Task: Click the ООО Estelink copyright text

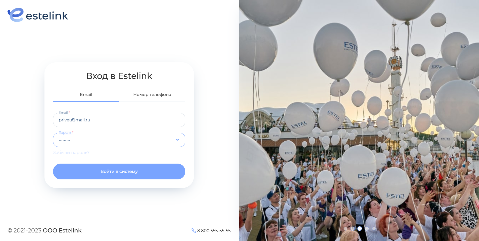Action: click(x=62, y=230)
